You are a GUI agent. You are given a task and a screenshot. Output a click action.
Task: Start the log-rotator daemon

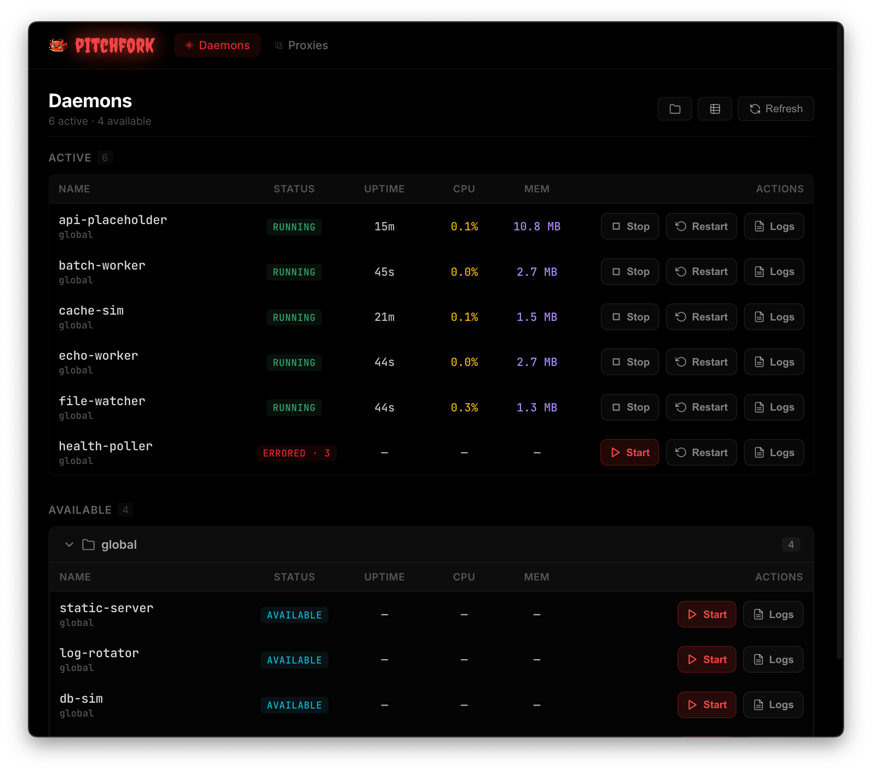pyautogui.click(x=706, y=659)
